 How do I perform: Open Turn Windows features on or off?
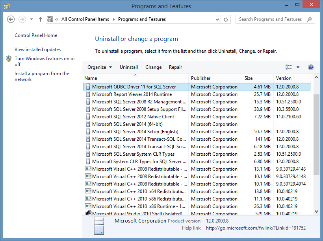(x=45, y=61)
